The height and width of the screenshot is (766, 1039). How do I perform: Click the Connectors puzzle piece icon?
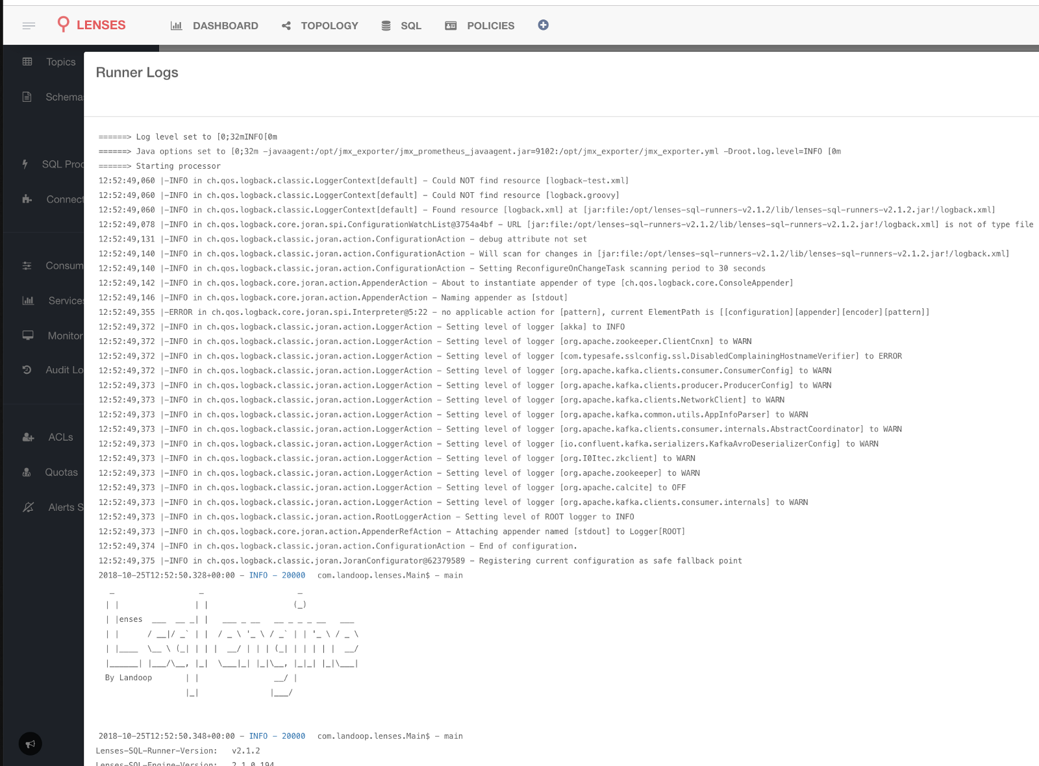(x=27, y=200)
